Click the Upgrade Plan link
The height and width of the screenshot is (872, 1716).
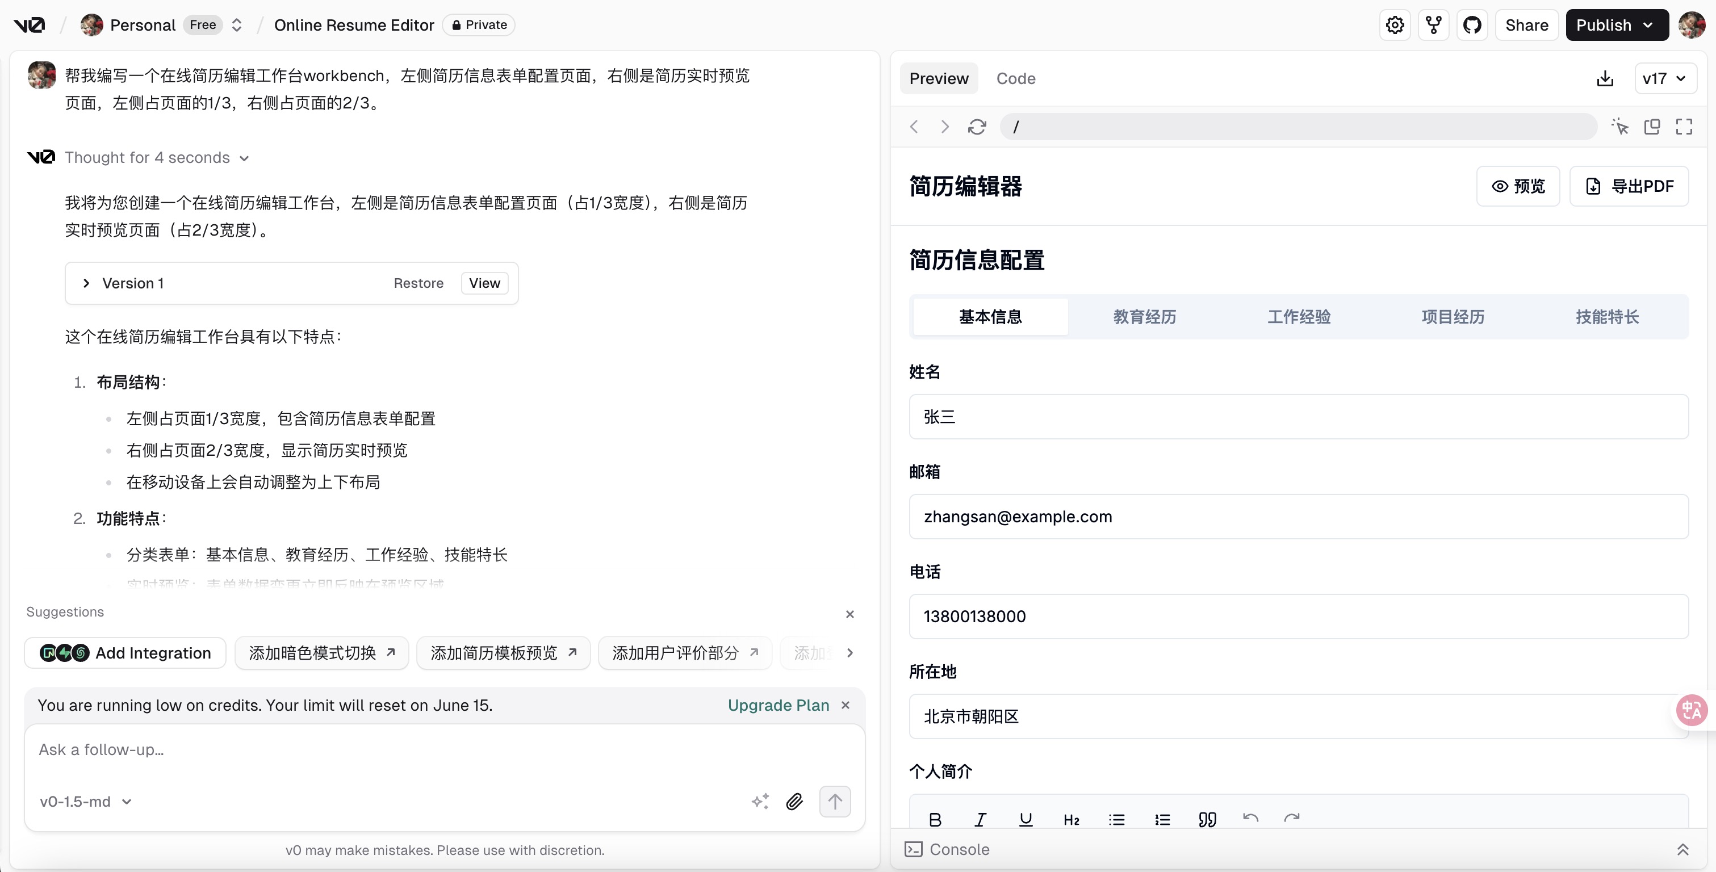tap(778, 705)
